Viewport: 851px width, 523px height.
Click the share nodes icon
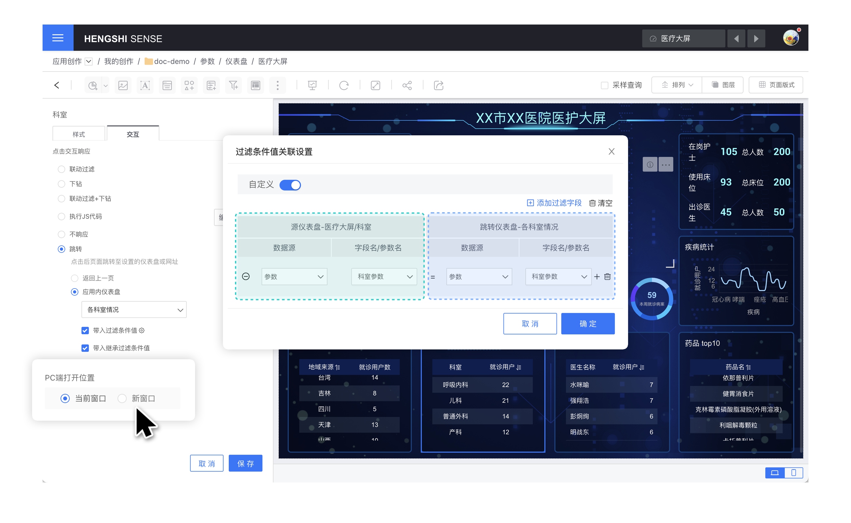point(407,85)
